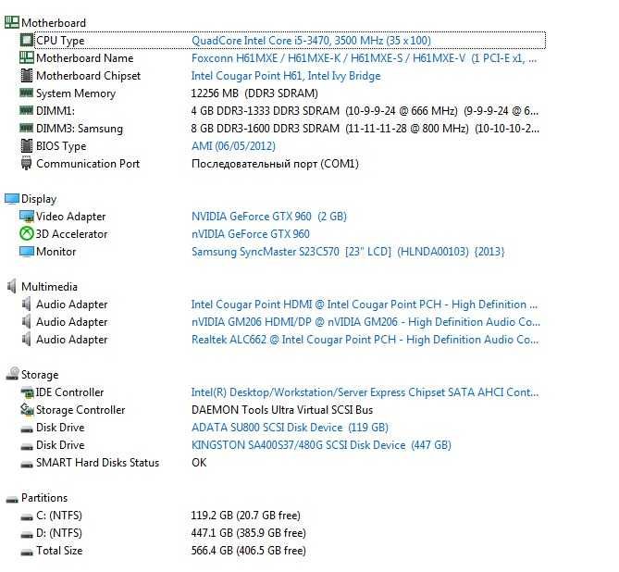Click the Motherboard Name board icon
Screen dimensions: 619x572
point(27,57)
